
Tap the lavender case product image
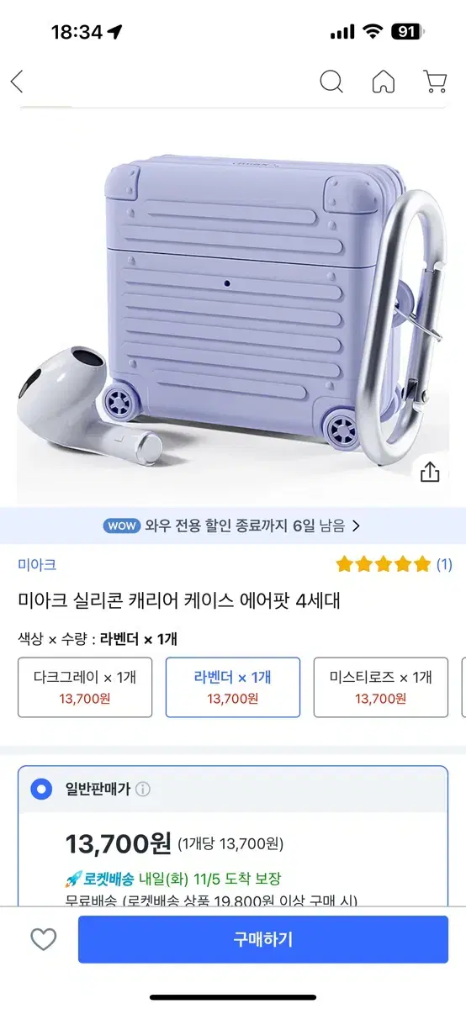click(x=233, y=307)
